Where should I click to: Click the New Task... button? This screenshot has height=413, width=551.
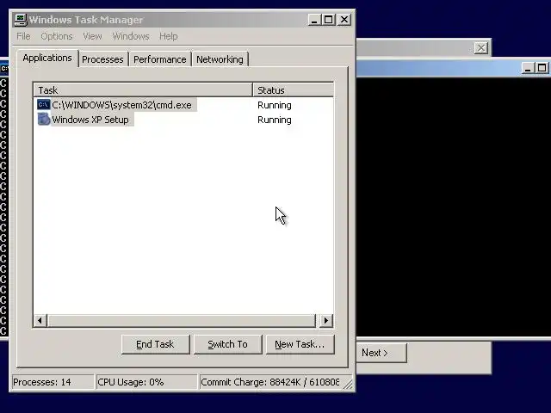[x=300, y=344]
